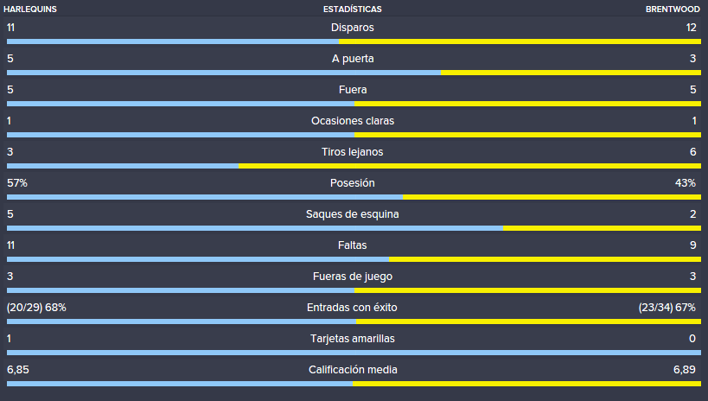This screenshot has height=401, width=708.
Task: Click the Faltas stat label
Action: click(352, 245)
